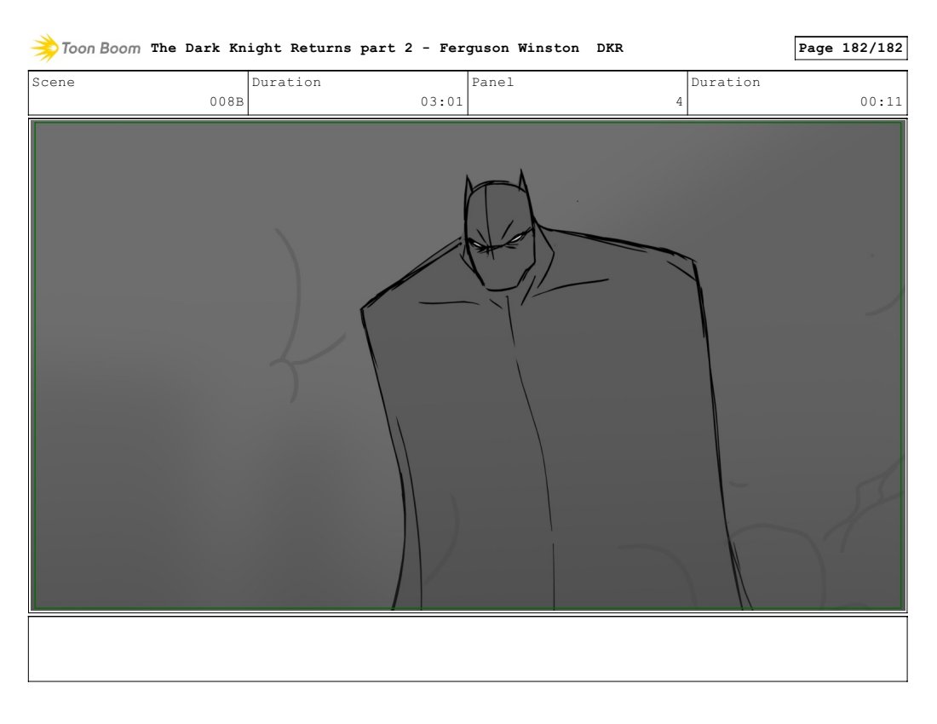The width and height of the screenshot is (937, 724).
Task: Click the 'Scene' label
Action: (53, 83)
